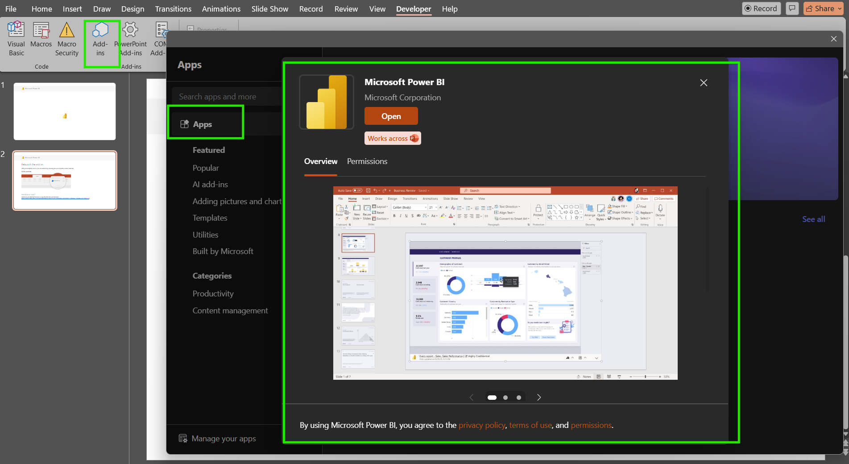Select the Templates category
This screenshot has width=849, height=464.
click(x=210, y=218)
